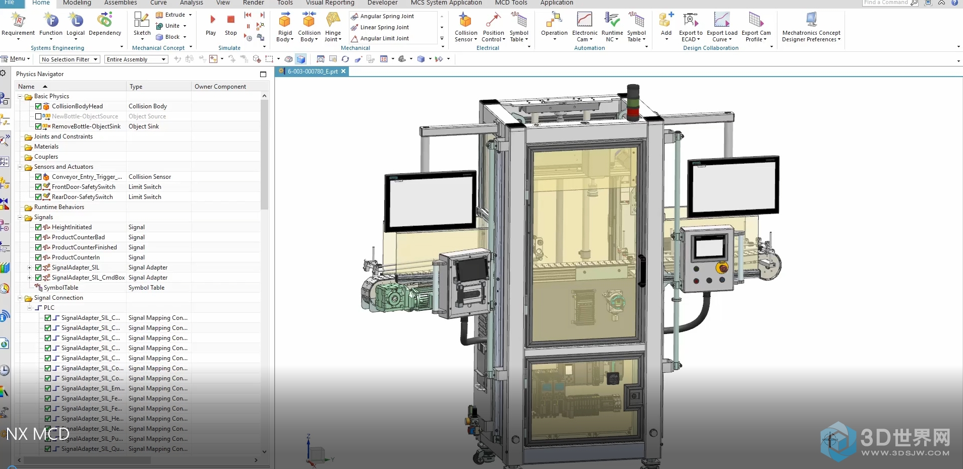Click the Owner Component column header
The image size is (963, 469).
click(x=226, y=87)
